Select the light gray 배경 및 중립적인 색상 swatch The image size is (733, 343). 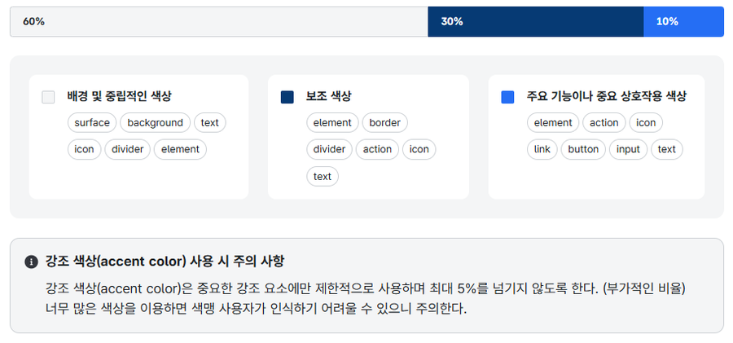pyautogui.click(x=48, y=97)
